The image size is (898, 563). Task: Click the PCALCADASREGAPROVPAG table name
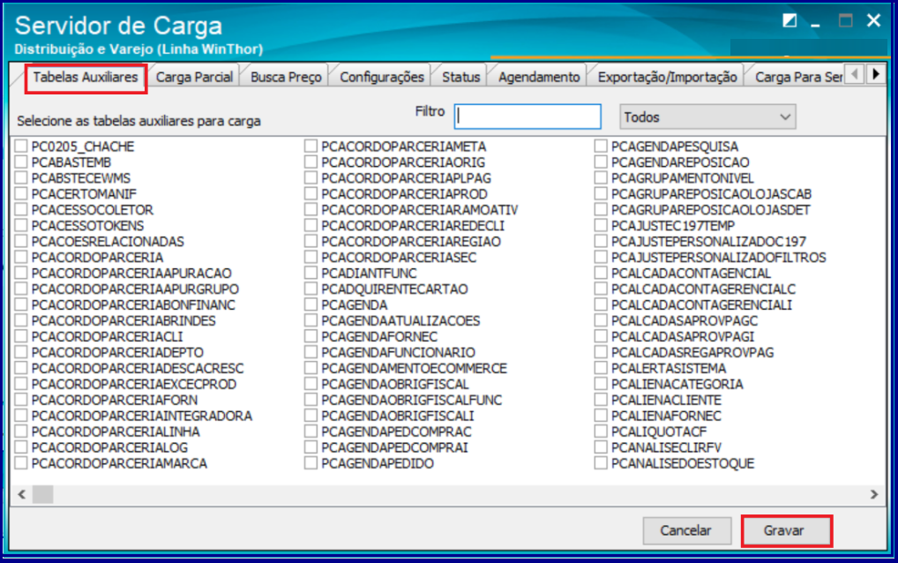pyautogui.click(x=692, y=352)
